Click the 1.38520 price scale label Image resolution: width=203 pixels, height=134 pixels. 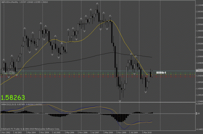coord(200,95)
